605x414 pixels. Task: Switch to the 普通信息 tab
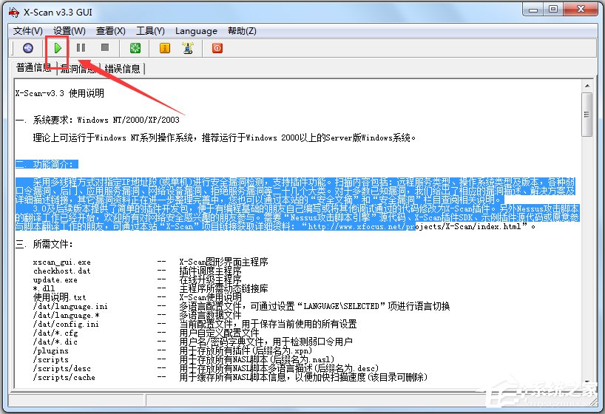tap(34, 67)
